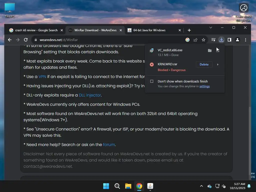
Task: Open the media control queue icon
Action: click(213, 40)
